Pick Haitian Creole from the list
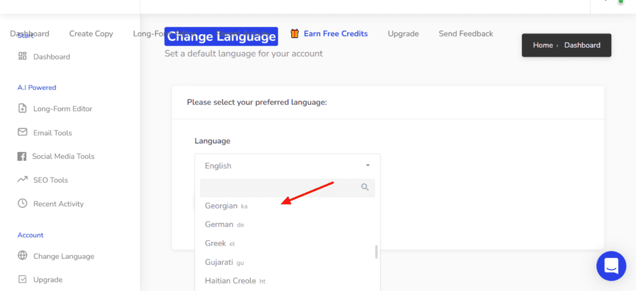Screen dimensions: 636x291 [x=230, y=280]
